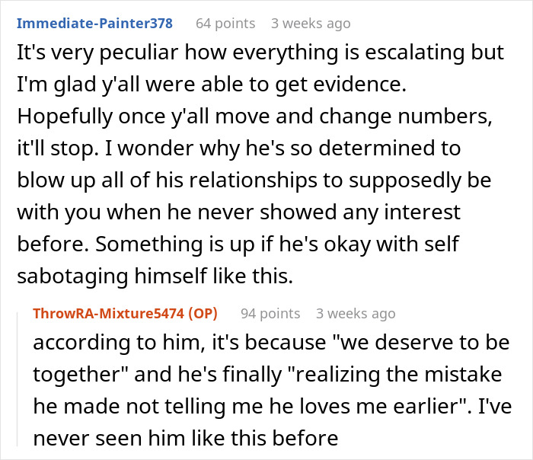Click the sentence starting 'Hopefully once y'all move'

pyautogui.click(x=254, y=117)
